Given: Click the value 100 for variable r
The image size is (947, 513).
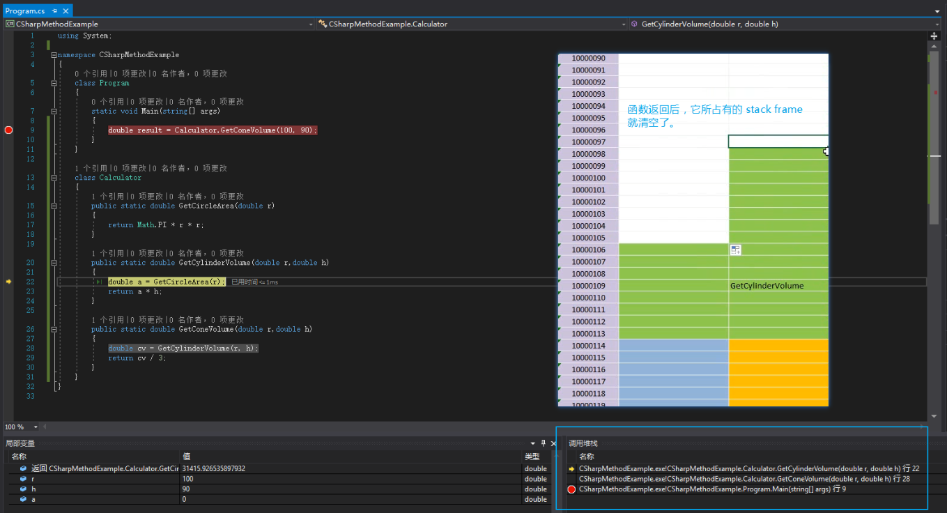Looking at the screenshot, I should click(x=188, y=479).
